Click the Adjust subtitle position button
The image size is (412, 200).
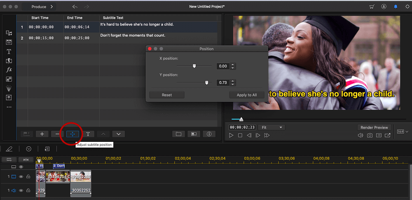(73, 134)
